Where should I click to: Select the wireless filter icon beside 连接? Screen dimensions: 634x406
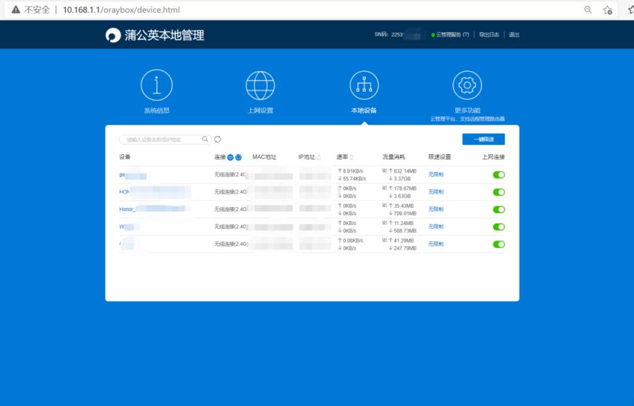(231, 157)
